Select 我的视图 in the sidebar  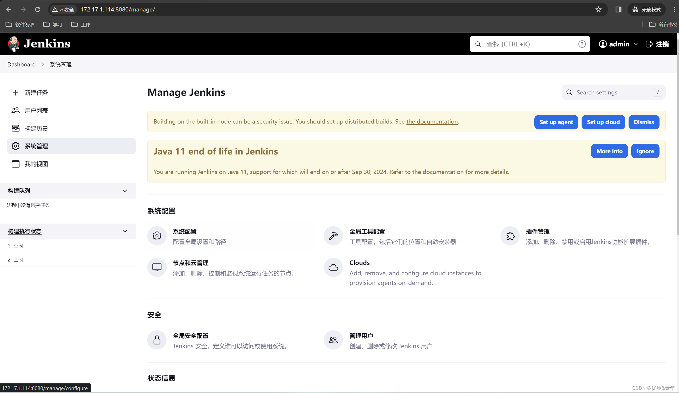pos(71,164)
